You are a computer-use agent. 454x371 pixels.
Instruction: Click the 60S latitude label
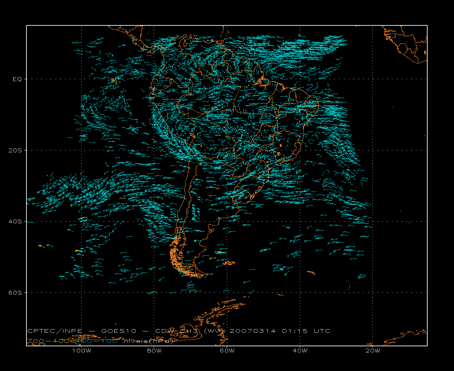[x=15, y=293]
